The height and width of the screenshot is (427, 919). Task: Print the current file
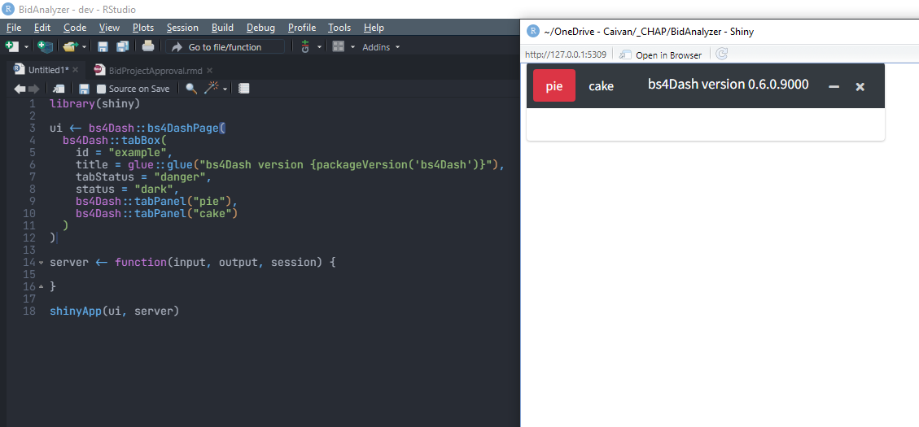pos(148,46)
